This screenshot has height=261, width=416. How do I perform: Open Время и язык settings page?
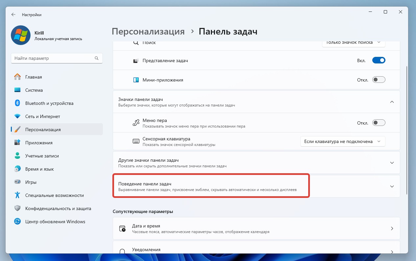tap(57, 169)
